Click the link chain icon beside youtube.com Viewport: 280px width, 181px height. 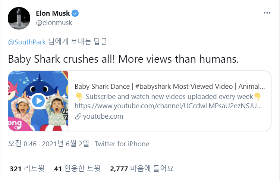click(x=78, y=116)
